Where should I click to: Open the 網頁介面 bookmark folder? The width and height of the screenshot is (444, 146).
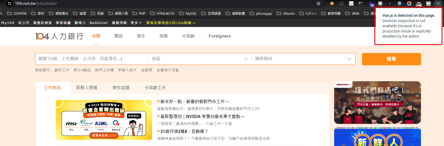pos(118,13)
